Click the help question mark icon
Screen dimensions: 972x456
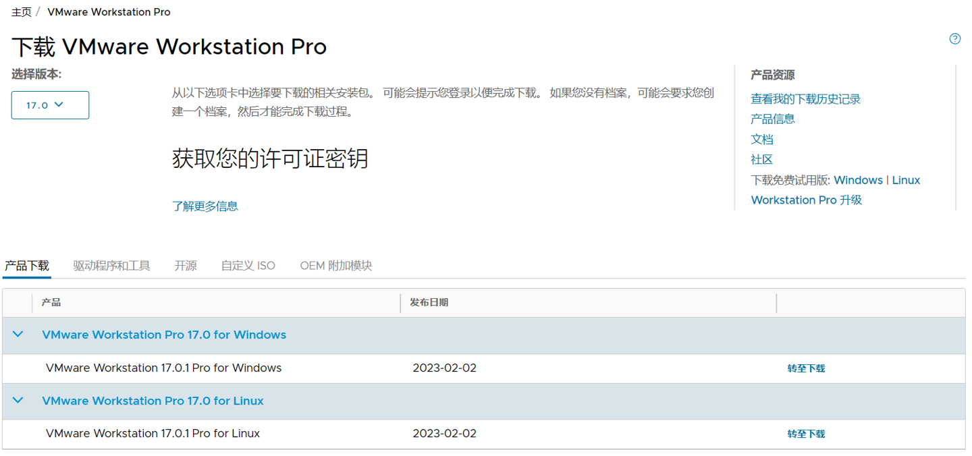pos(954,38)
